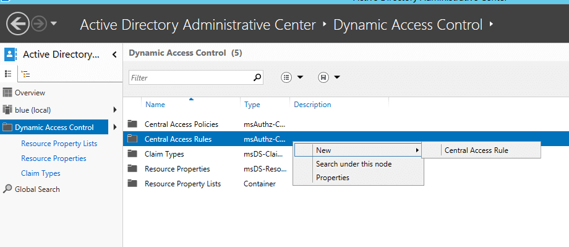Click the Global Search magnifier icon

click(x=7, y=189)
